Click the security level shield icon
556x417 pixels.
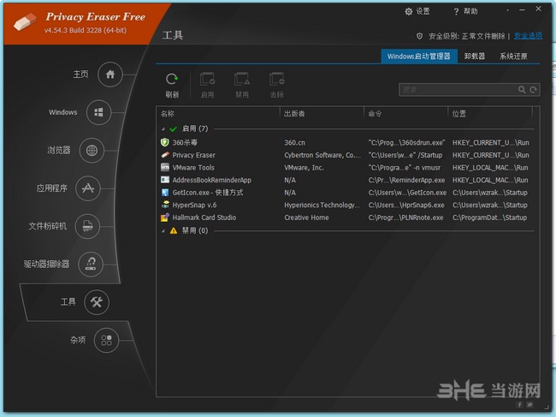[x=419, y=36]
